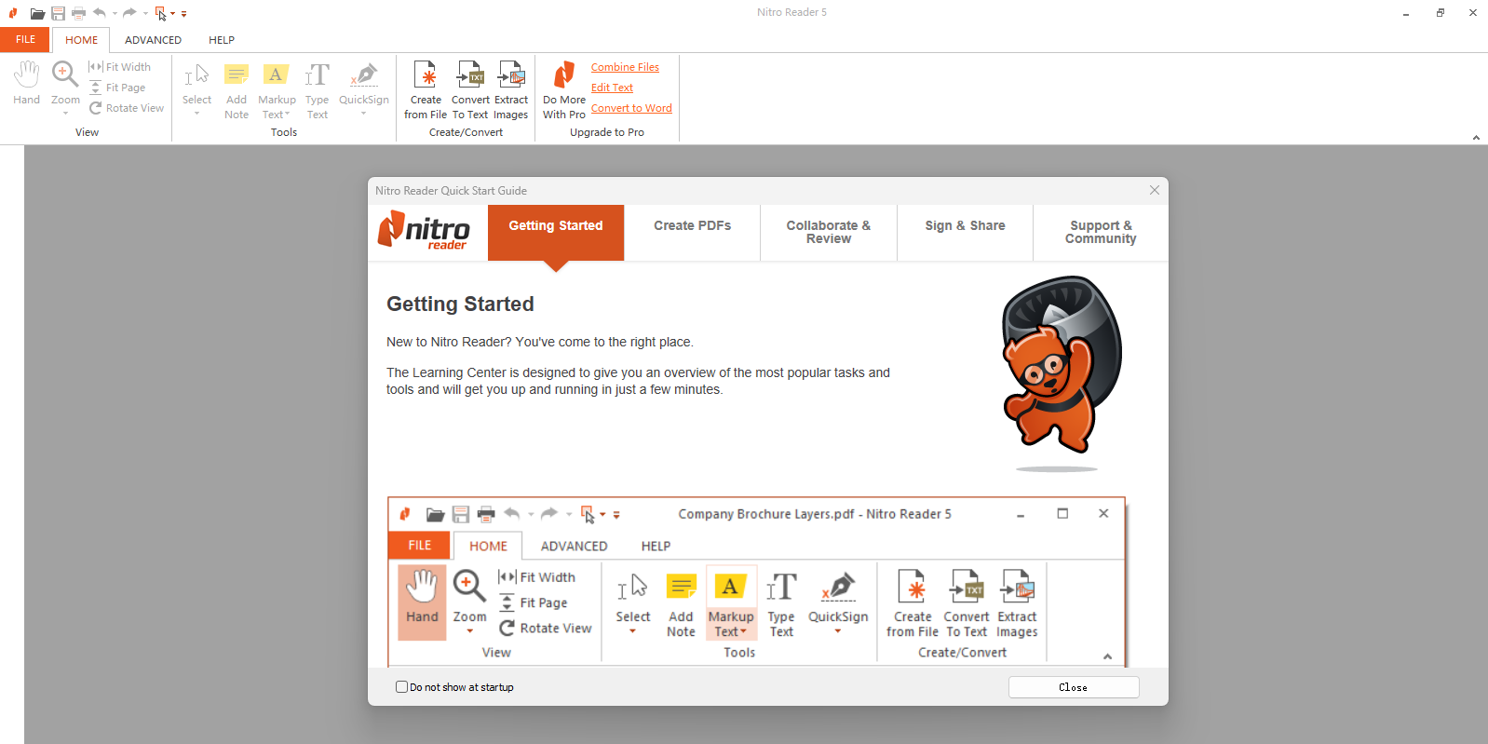Click Convert To Text icon
This screenshot has height=744, width=1488.
tap(469, 75)
